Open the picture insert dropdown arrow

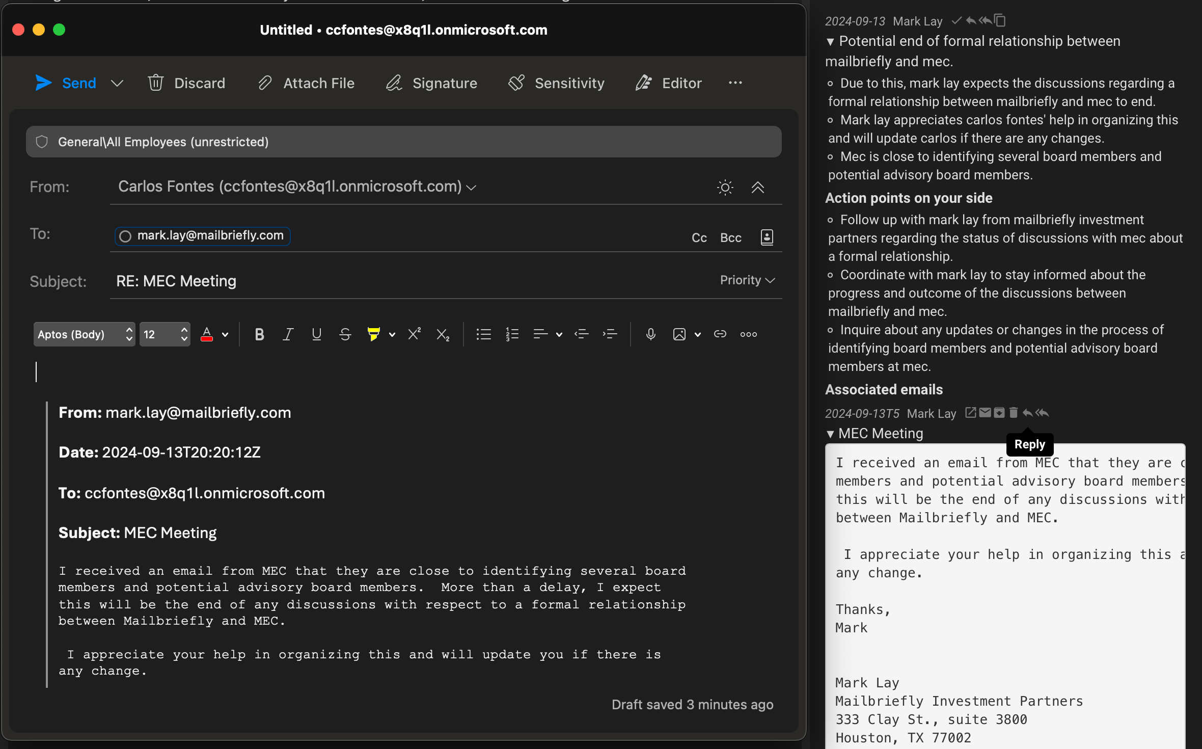click(x=697, y=335)
